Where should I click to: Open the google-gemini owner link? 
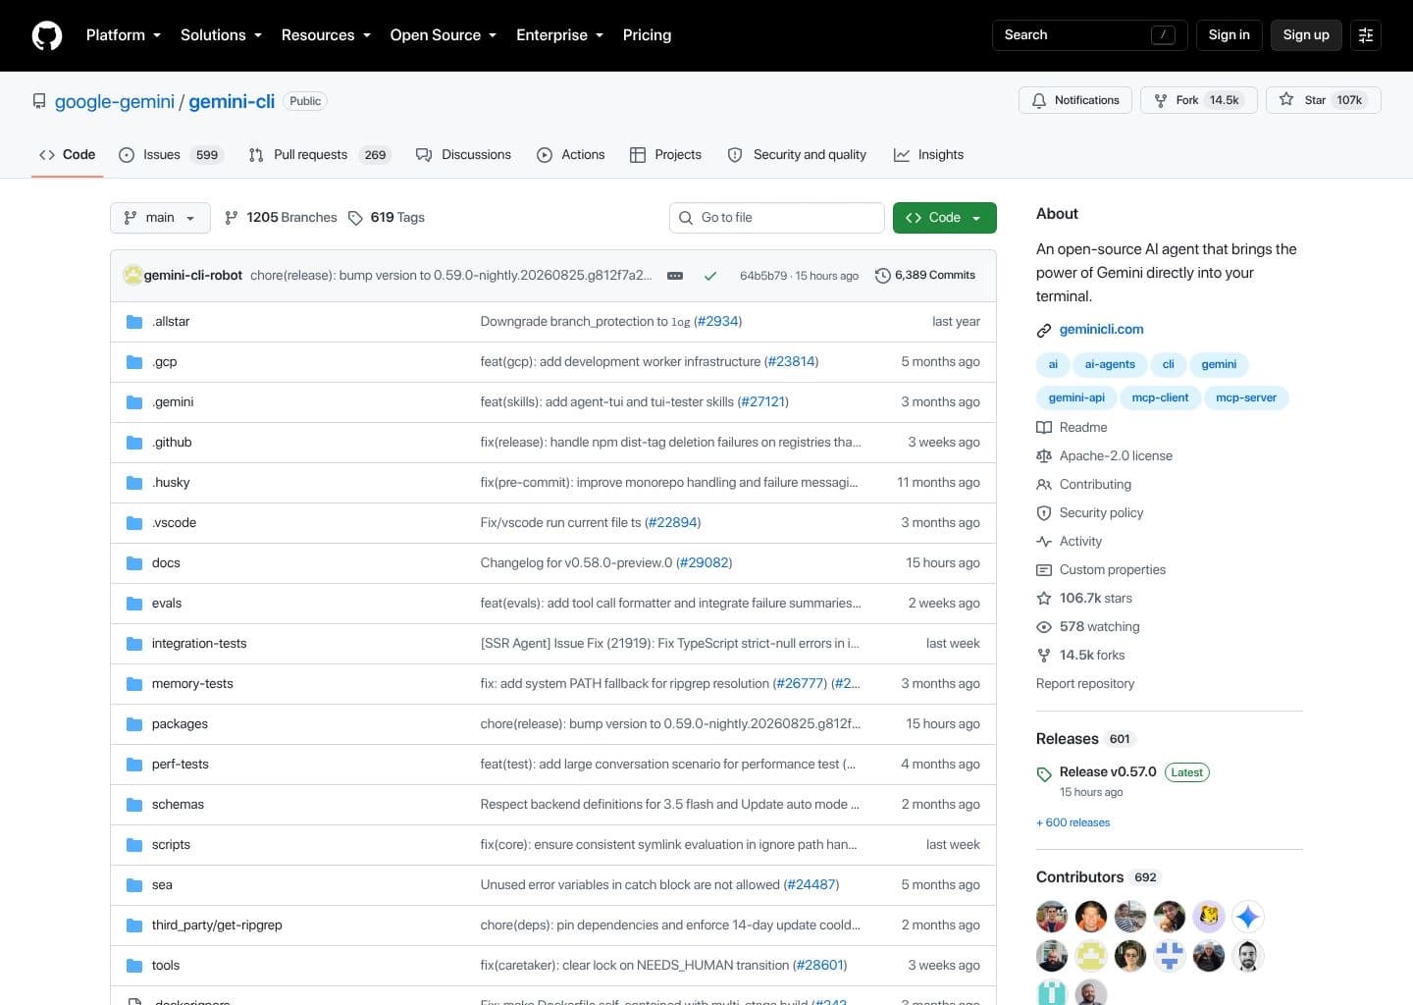[x=115, y=102]
